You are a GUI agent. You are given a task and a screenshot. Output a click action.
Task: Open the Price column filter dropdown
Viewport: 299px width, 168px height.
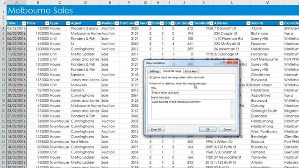click(x=47, y=23)
